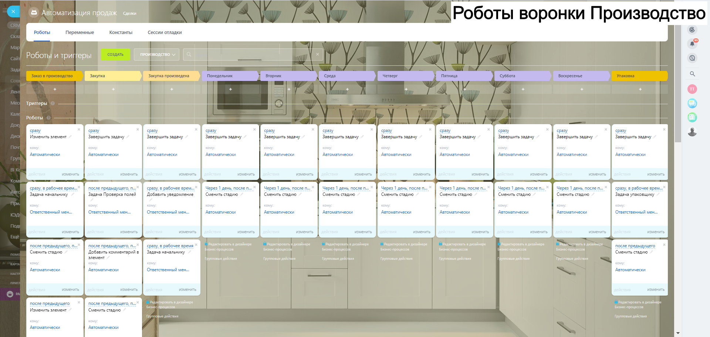Click the plus icon under Понедельник stage
The image size is (710, 337).
point(230,89)
